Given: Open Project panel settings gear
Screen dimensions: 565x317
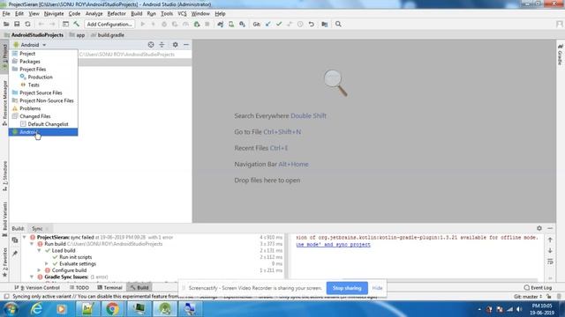Looking at the screenshot, I should 175,45.
